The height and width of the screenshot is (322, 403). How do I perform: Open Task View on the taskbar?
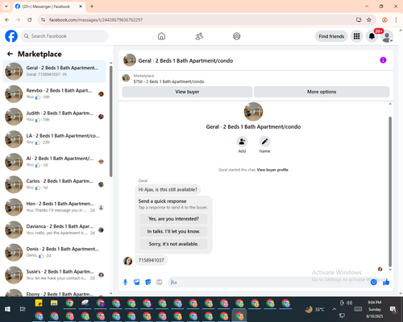[23, 309]
